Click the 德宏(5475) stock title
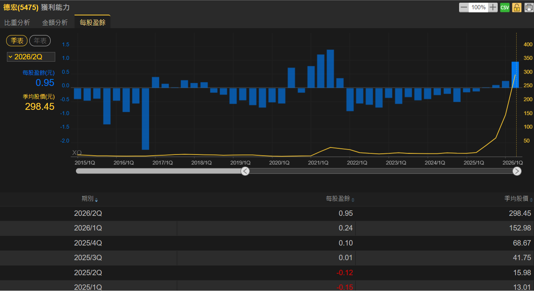 pyautogui.click(x=21, y=7)
